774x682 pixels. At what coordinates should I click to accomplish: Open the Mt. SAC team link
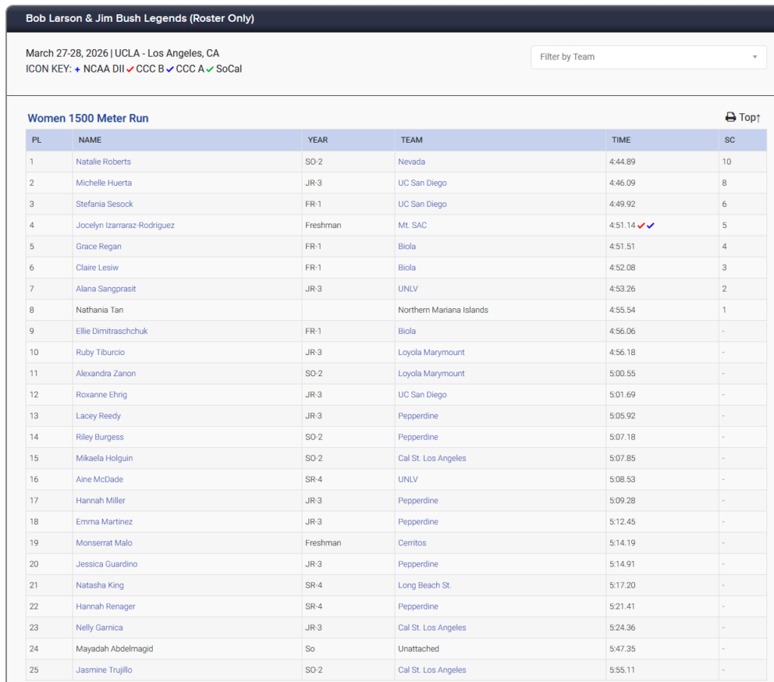pyautogui.click(x=416, y=225)
